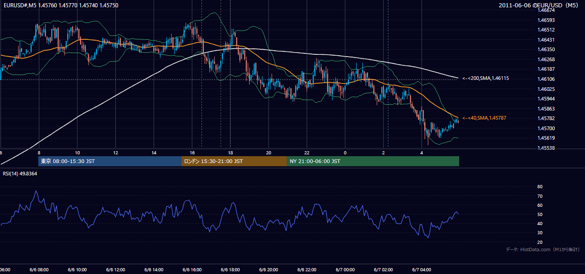Select the NY 21:00-06:00 JST session bar

(373, 161)
